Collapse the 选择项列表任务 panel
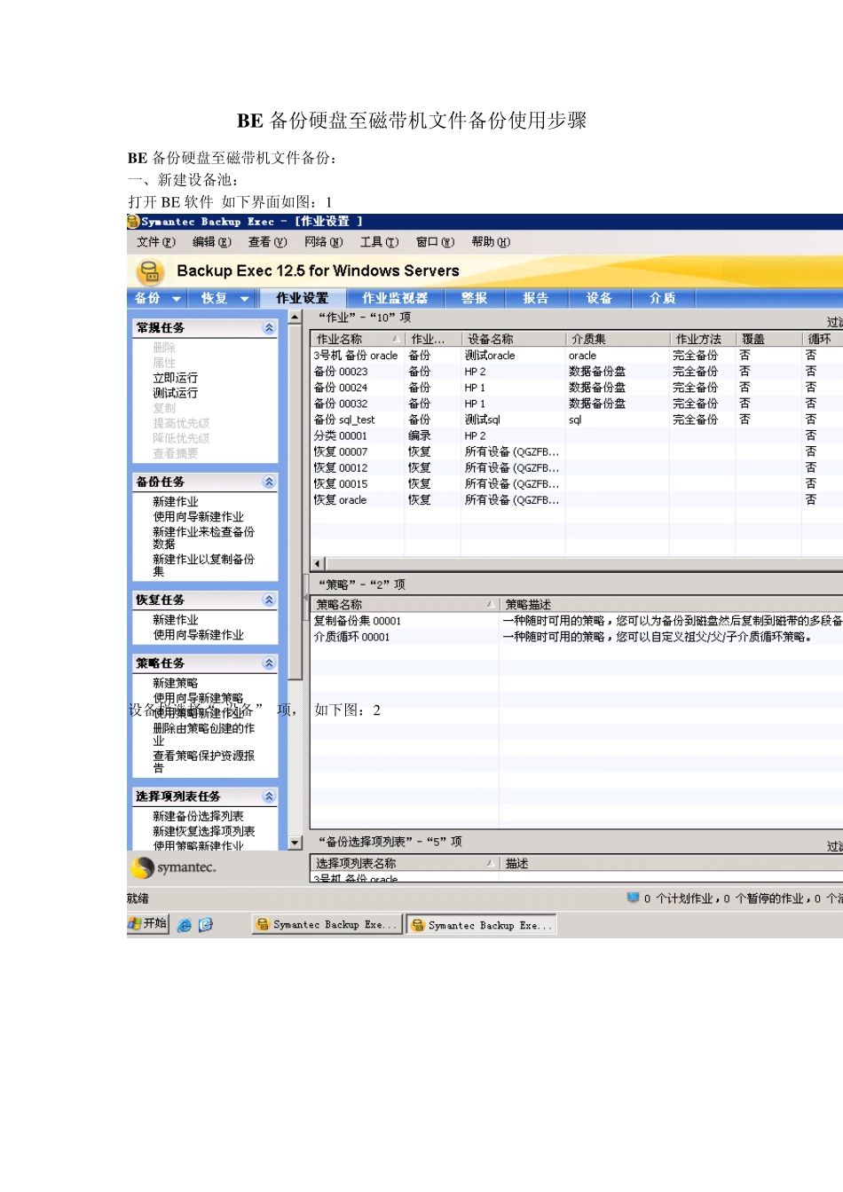This screenshot has height=1192, width=843. pos(269,796)
